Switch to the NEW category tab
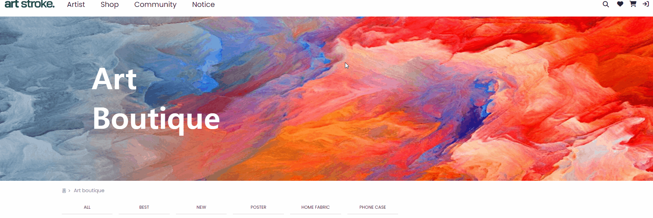The width and height of the screenshot is (653, 218). tap(201, 207)
